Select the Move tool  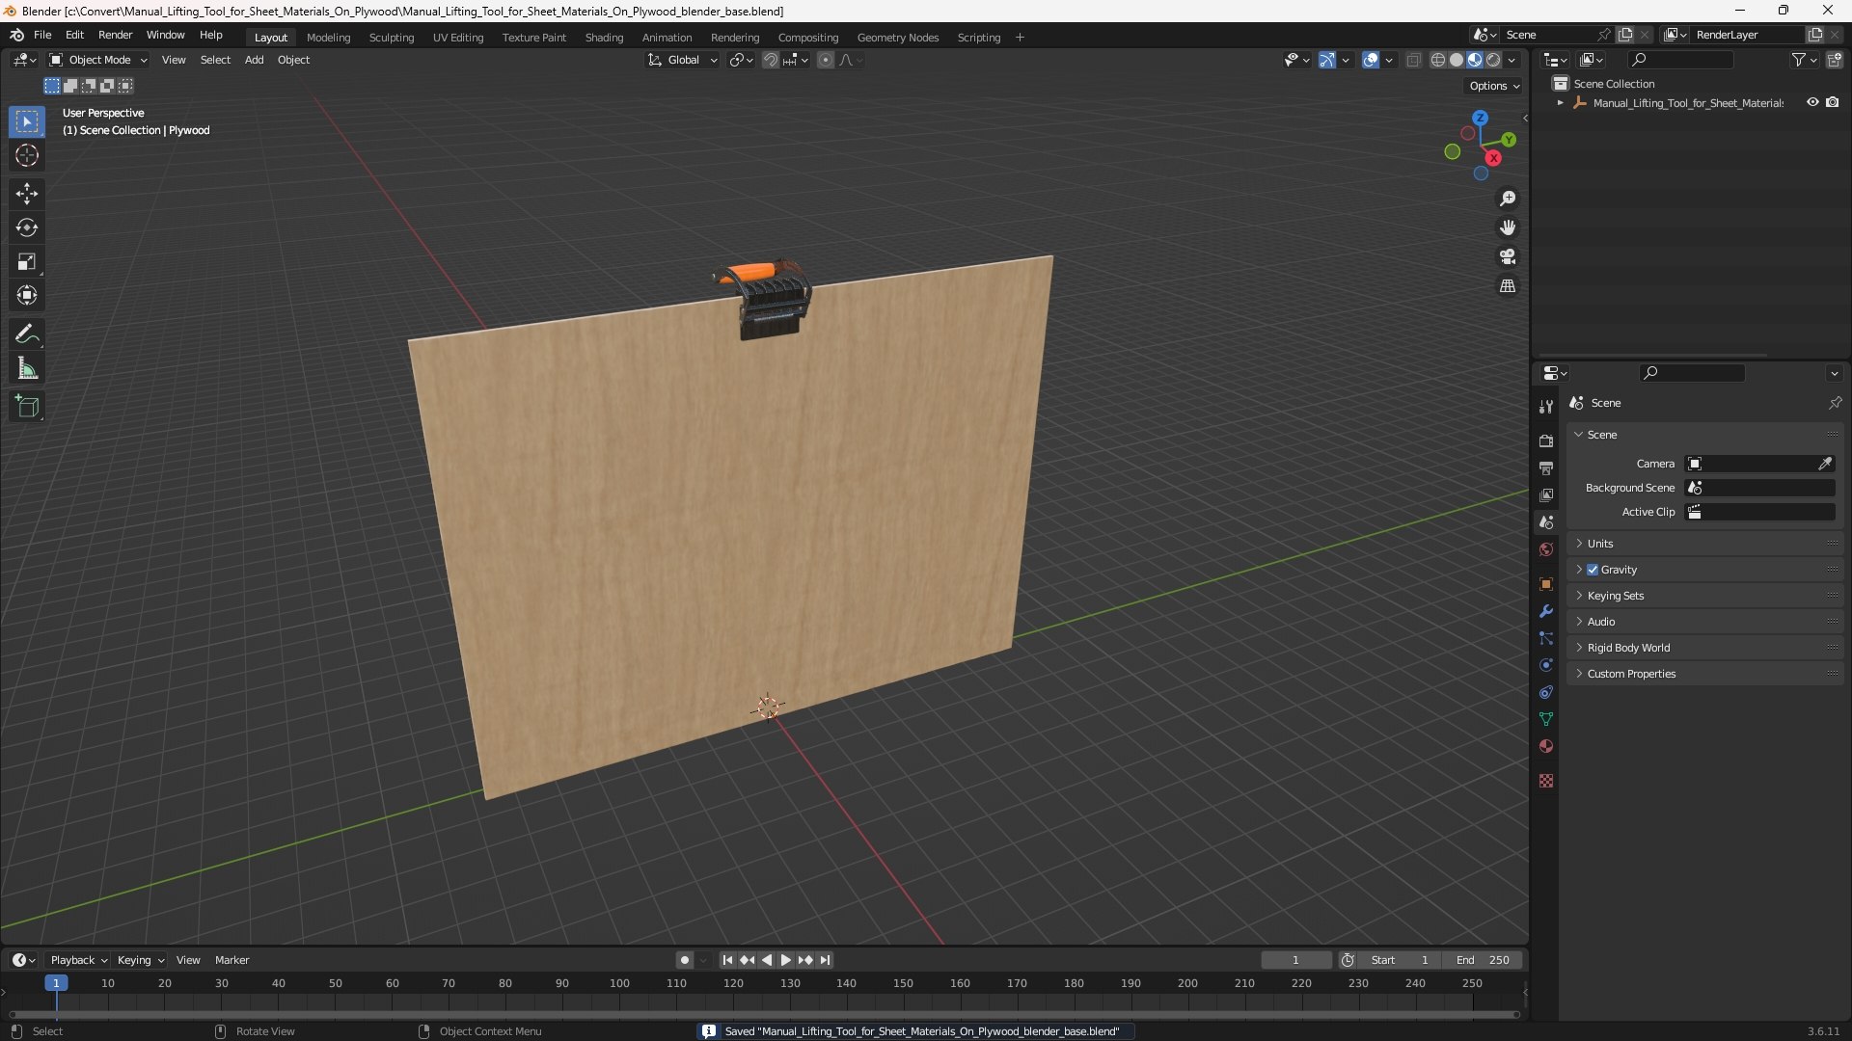click(x=27, y=194)
